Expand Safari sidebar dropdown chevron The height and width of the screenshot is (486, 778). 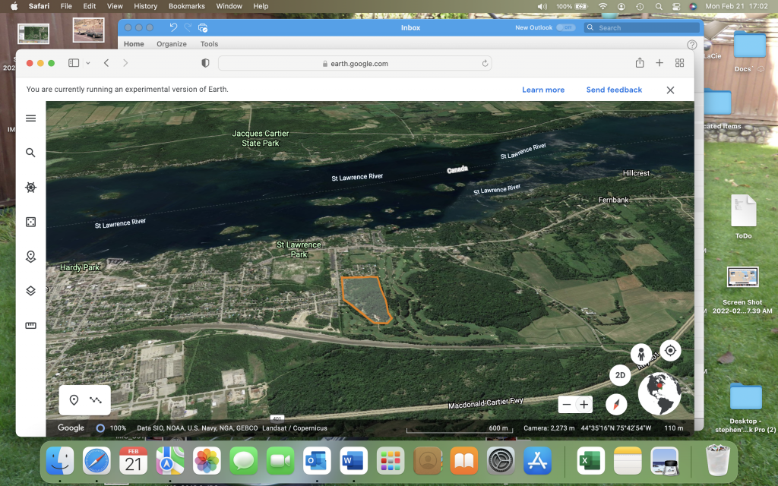pos(88,63)
